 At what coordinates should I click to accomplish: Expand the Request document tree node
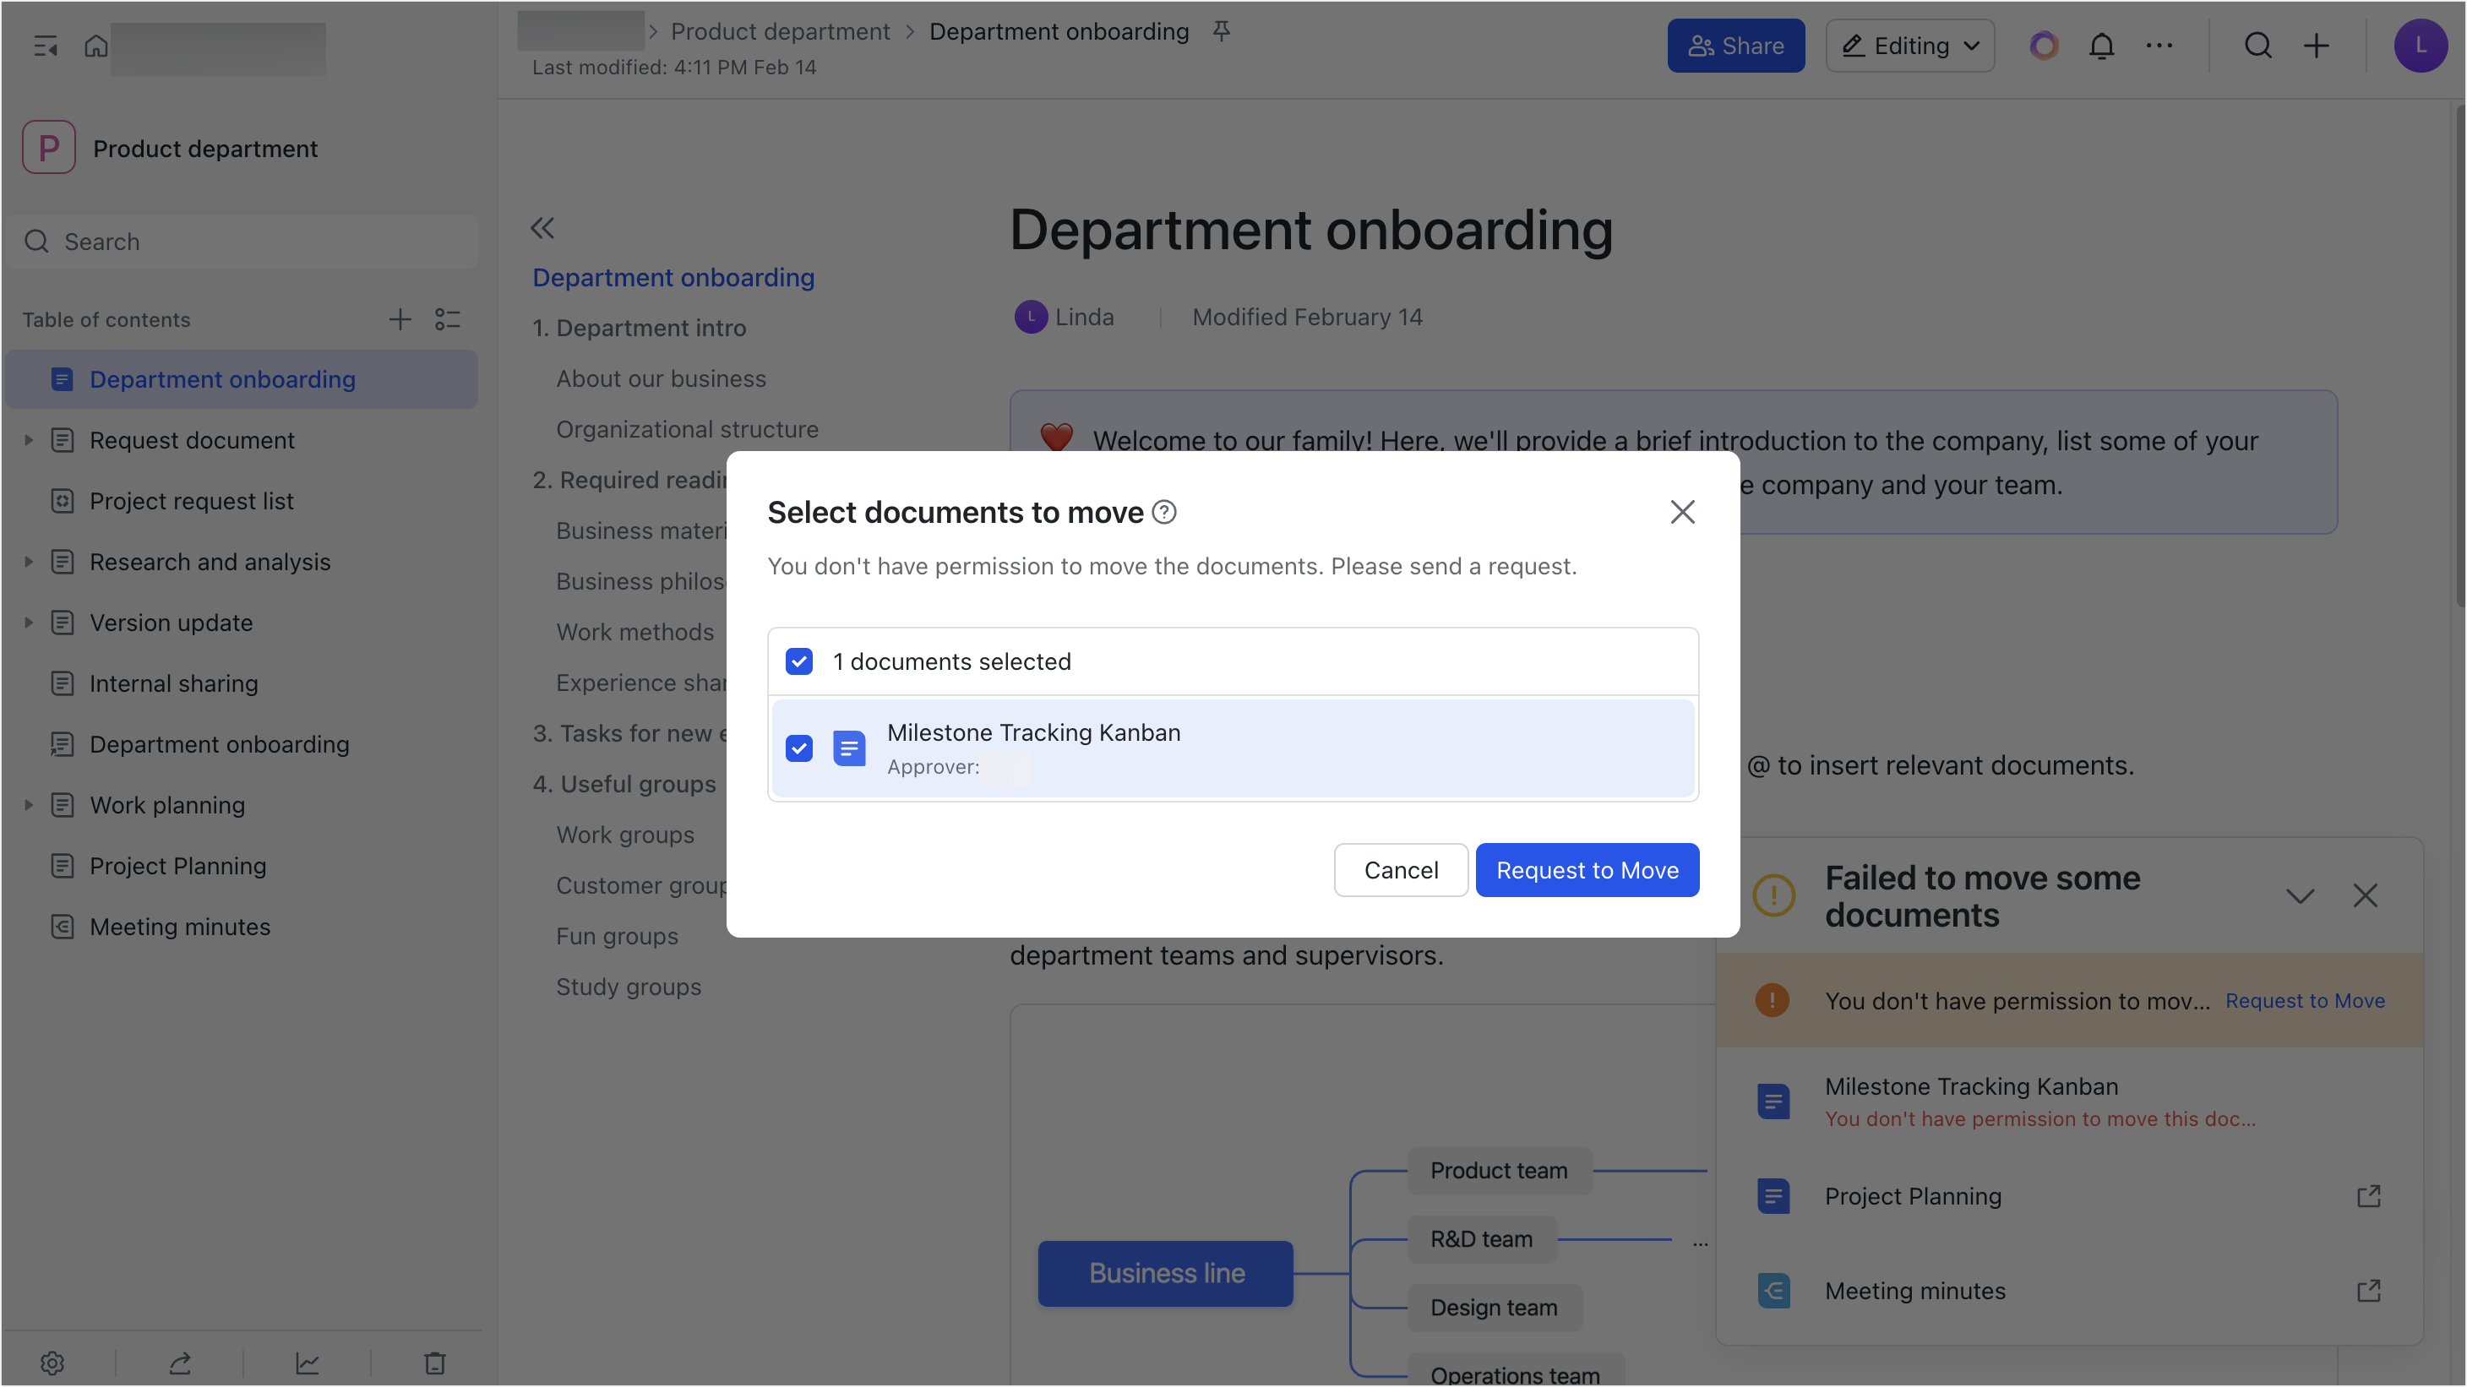coord(28,440)
